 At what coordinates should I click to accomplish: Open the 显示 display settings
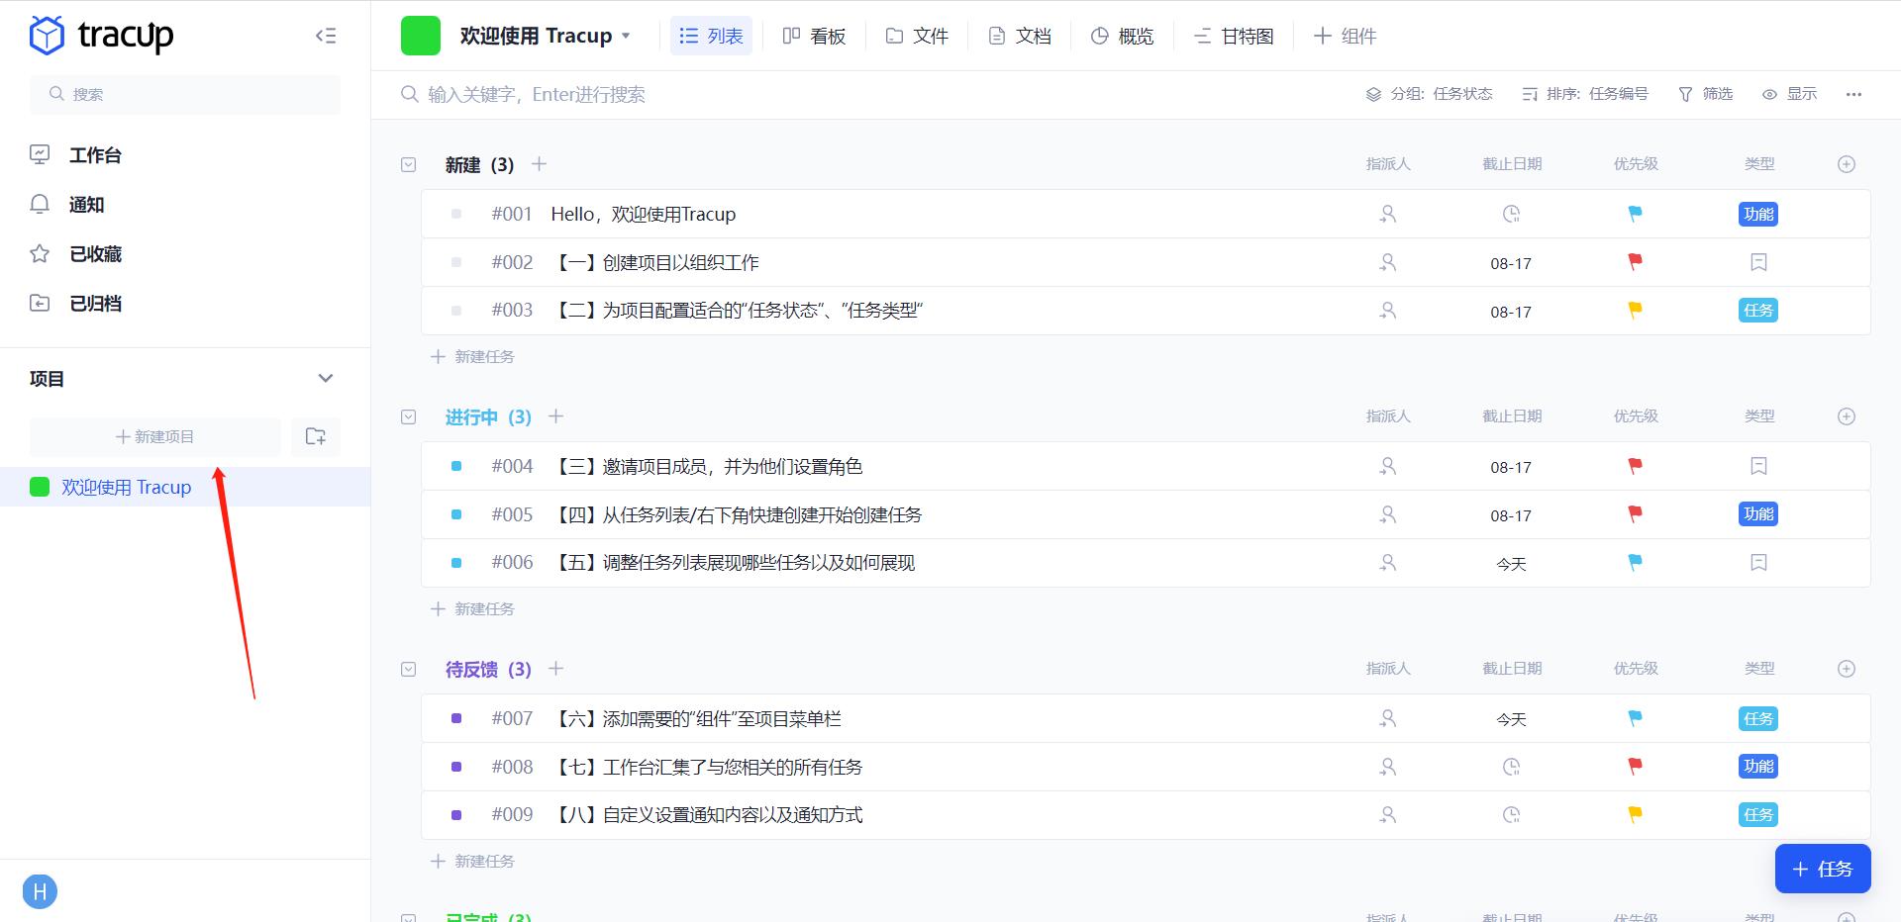(1790, 94)
